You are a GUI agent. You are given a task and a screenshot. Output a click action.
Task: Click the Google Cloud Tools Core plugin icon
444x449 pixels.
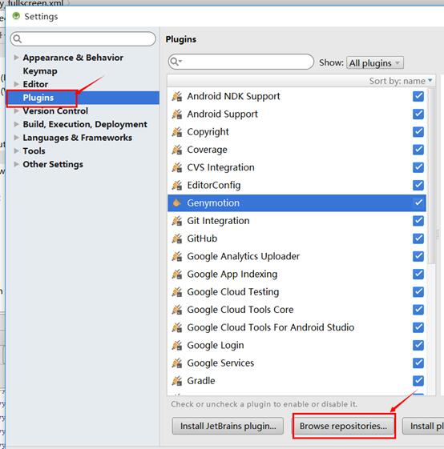pos(177,310)
